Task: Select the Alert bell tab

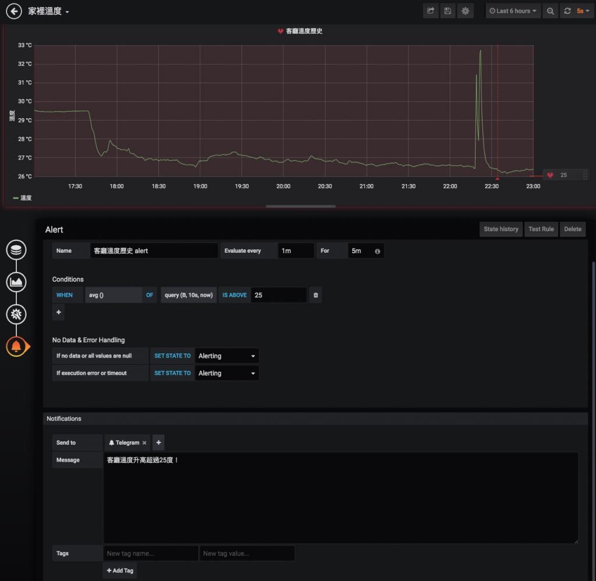Action: [x=16, y=346]
